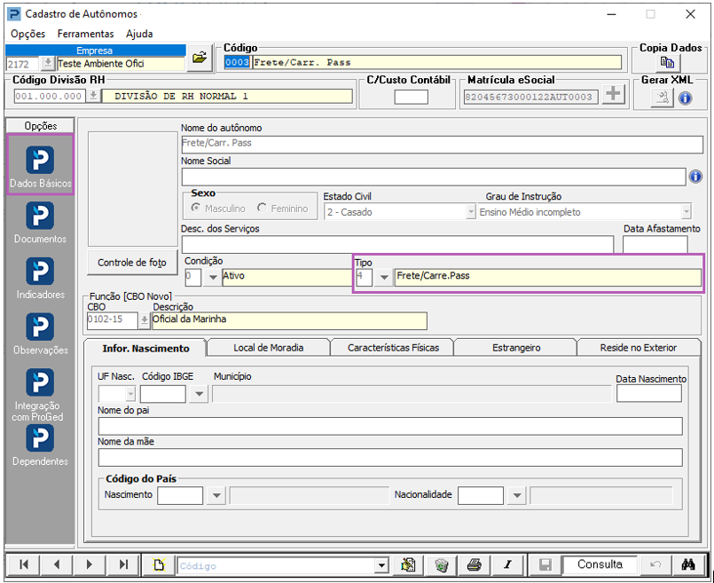Click the Data Nascimento field
The height and width of the screenshot is (583, 714).
(x=649, y=393)
